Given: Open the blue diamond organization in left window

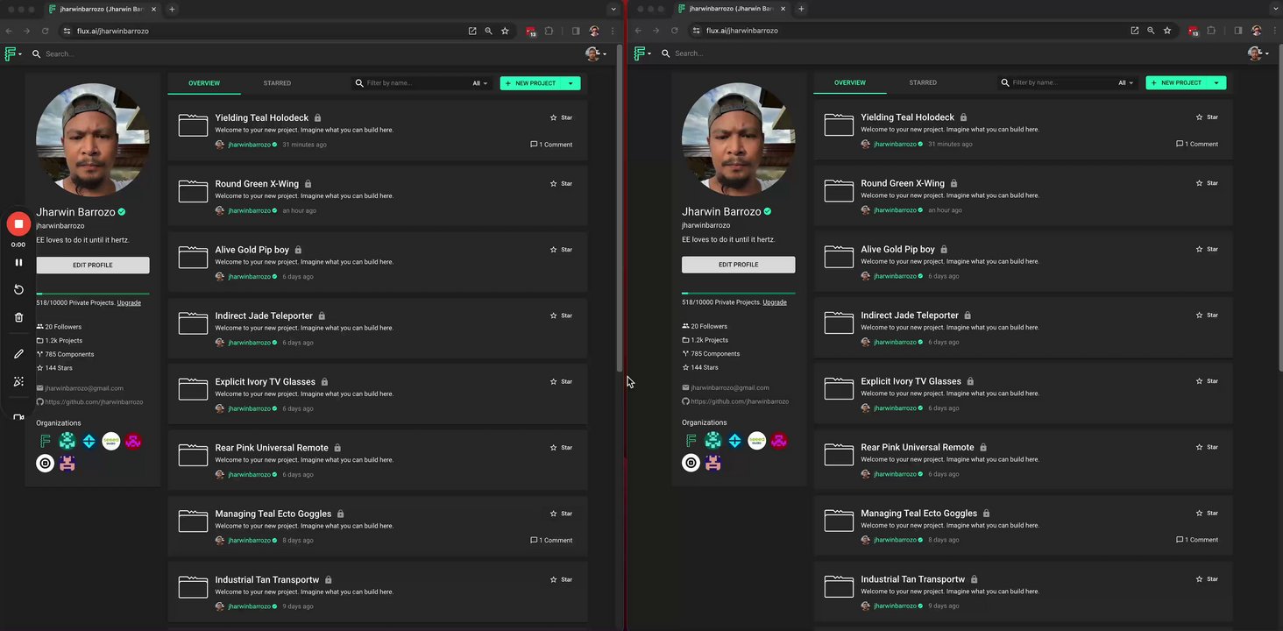Looking at the screenshot, I should pyautogui.click(x=89, y=442).
